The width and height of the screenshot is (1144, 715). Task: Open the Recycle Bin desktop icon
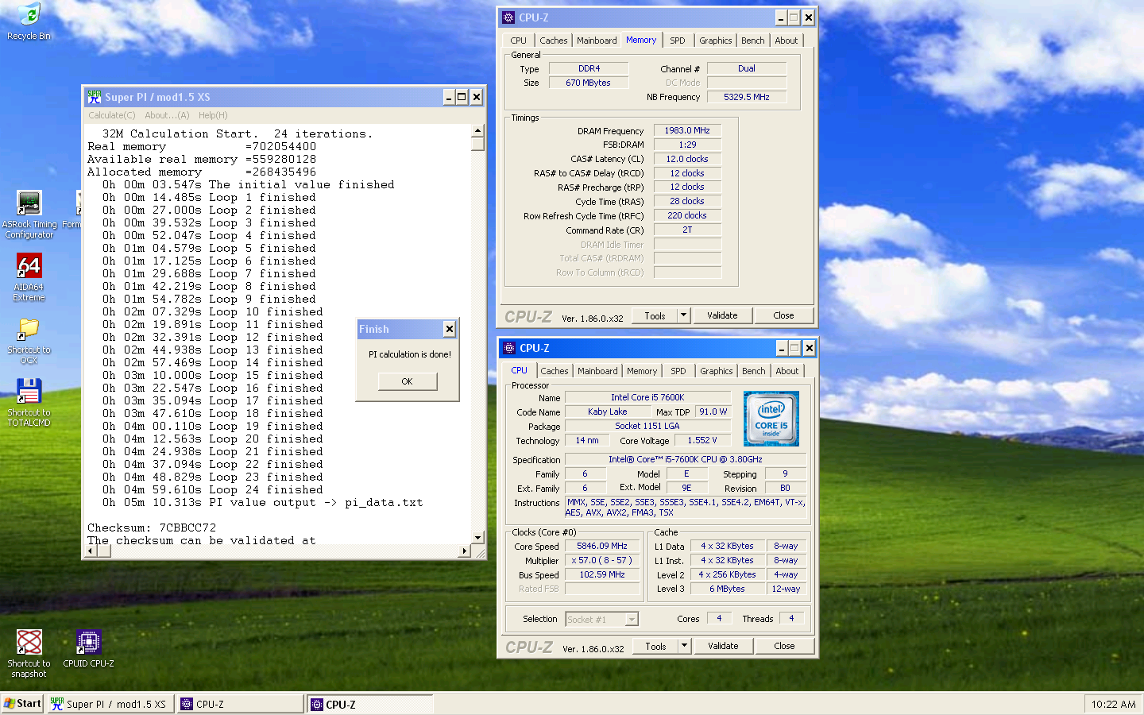tap(29, 21)
